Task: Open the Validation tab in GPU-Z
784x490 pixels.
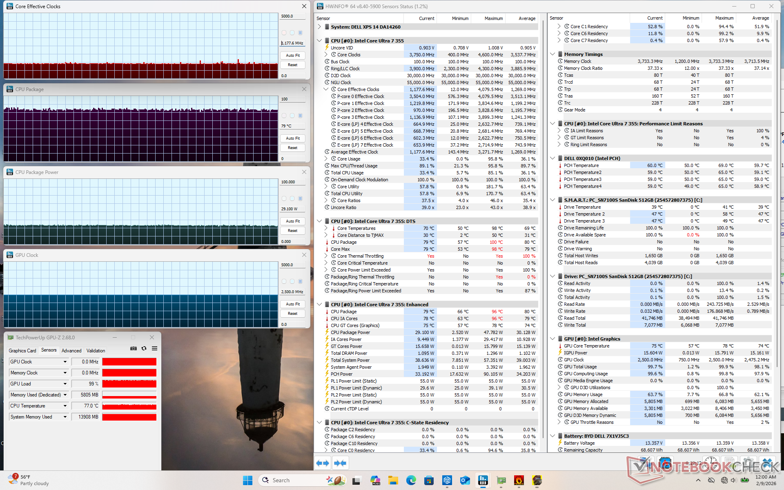Action: [x=96, y=350]
